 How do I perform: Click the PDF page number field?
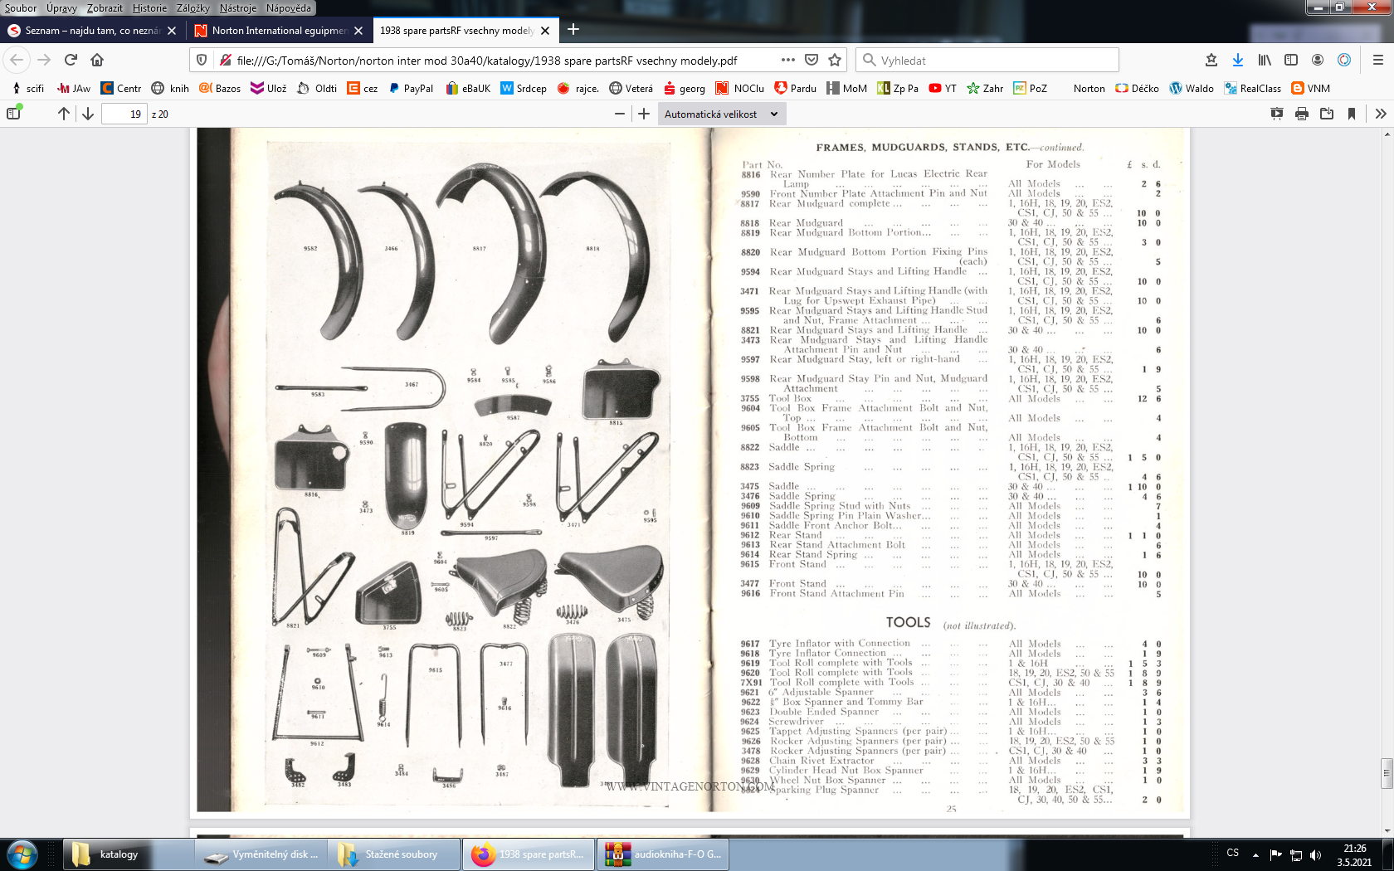pyautogui.click(x=124, y=114)
